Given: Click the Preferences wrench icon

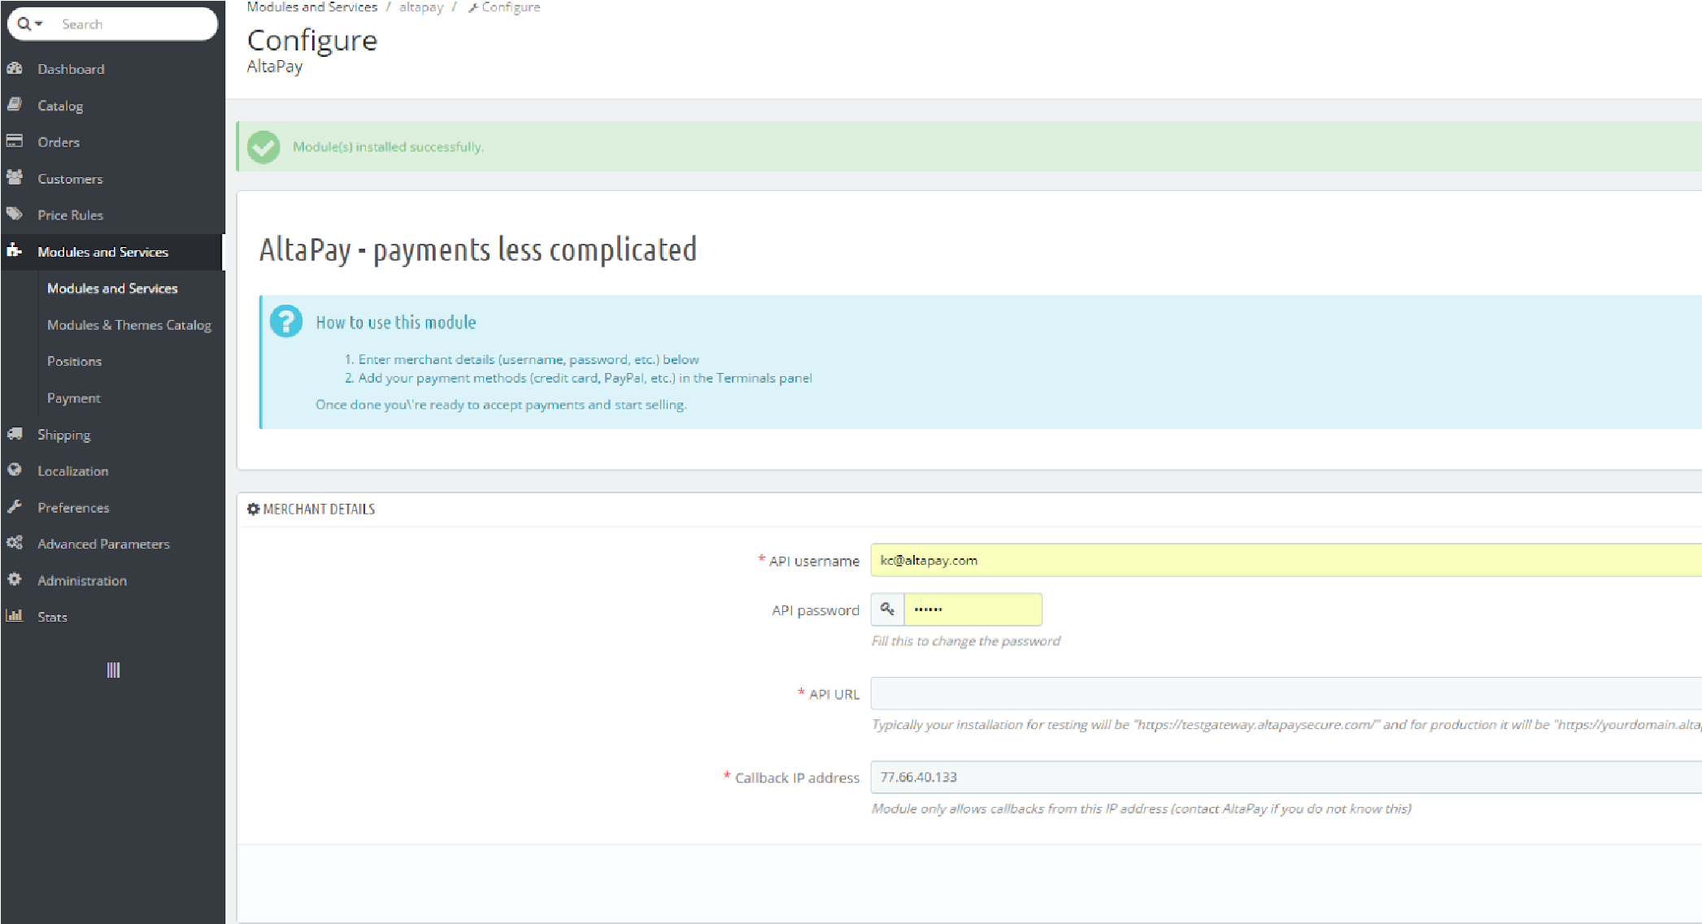Looking at the screenshot, I should point(15,506).
